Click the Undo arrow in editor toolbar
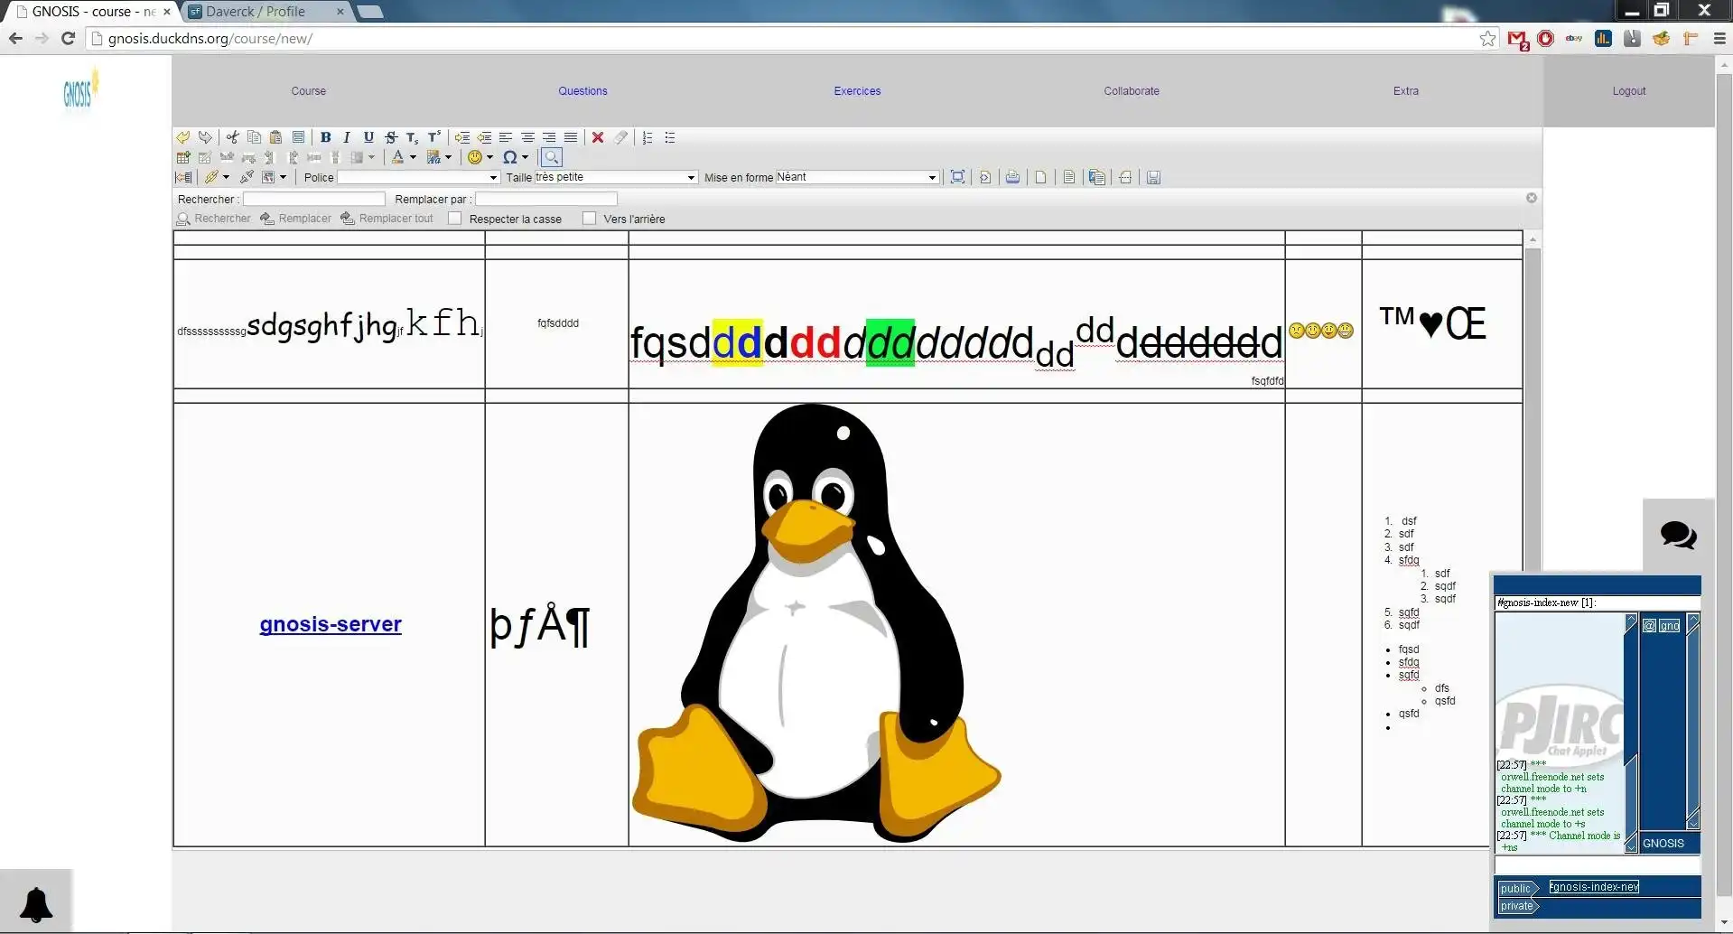This screenshot has width=1733, height=934. [182, 137]
